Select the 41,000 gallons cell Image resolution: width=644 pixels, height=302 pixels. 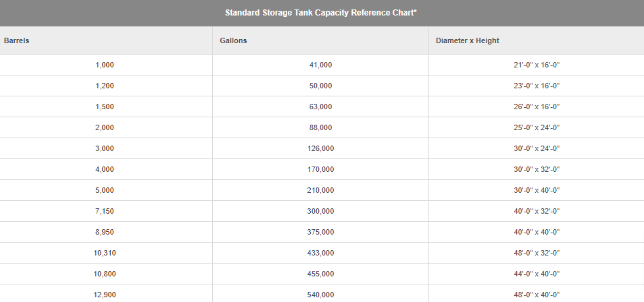[x=321, y=65]
